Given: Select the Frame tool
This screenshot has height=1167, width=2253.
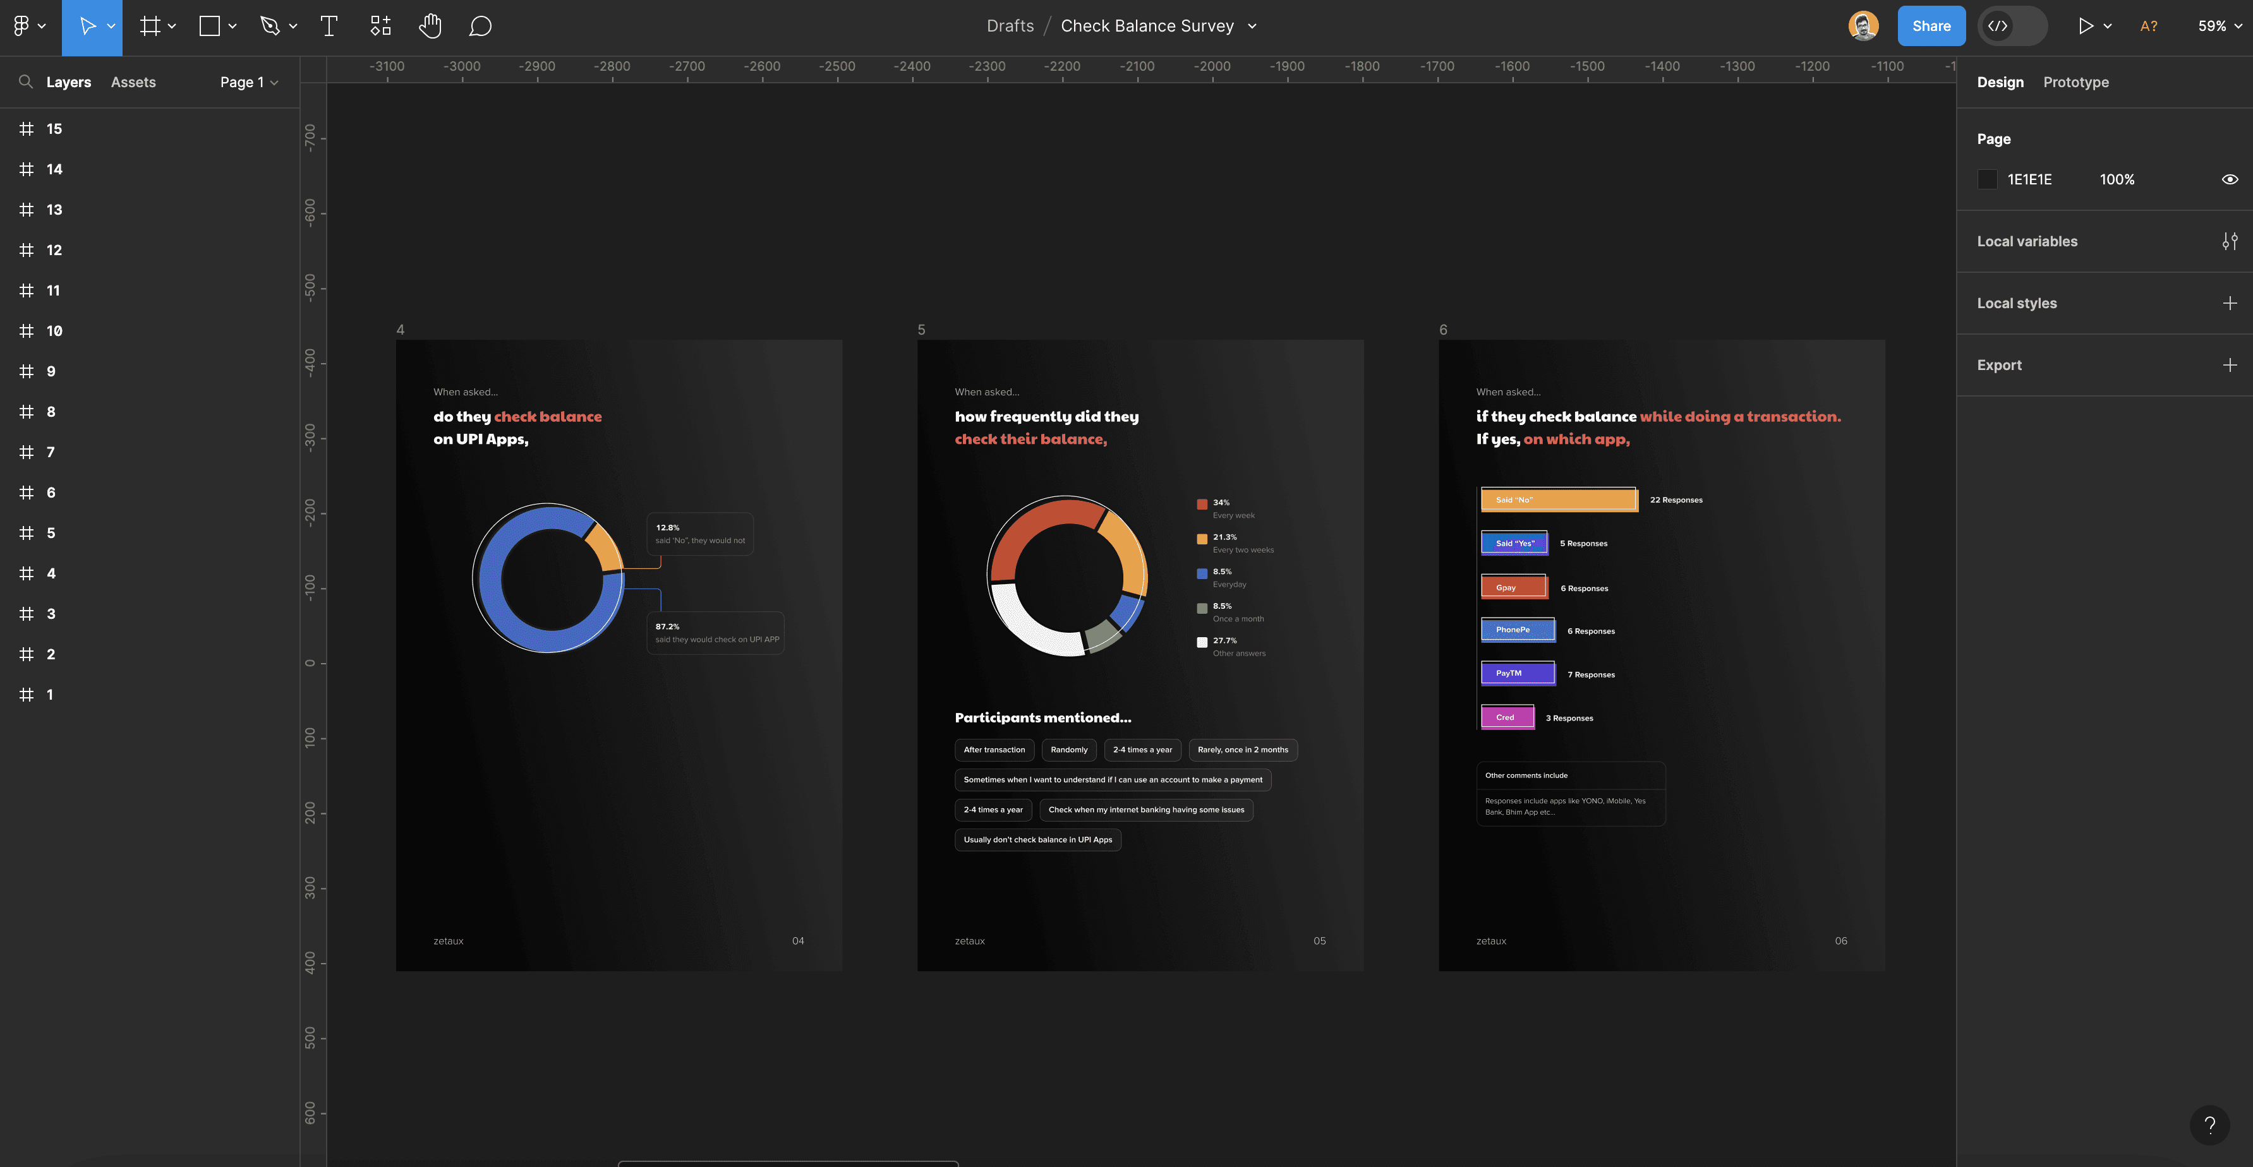Looking at the screenshot, I should [150, 27].
